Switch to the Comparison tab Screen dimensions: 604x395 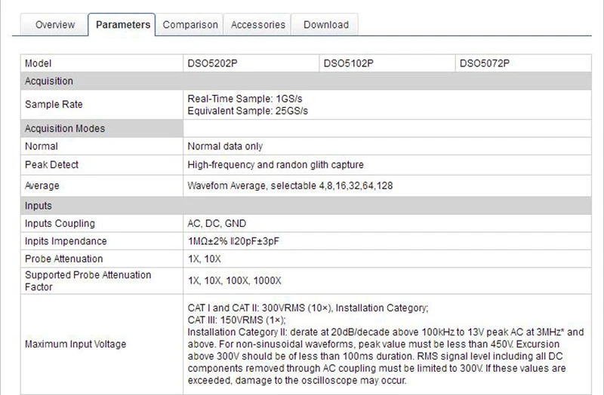click(190, 25)
